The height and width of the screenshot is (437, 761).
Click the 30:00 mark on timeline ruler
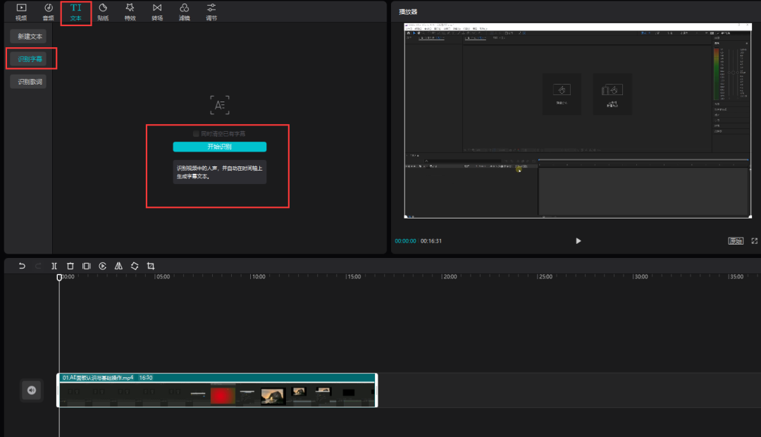(641, 277)
